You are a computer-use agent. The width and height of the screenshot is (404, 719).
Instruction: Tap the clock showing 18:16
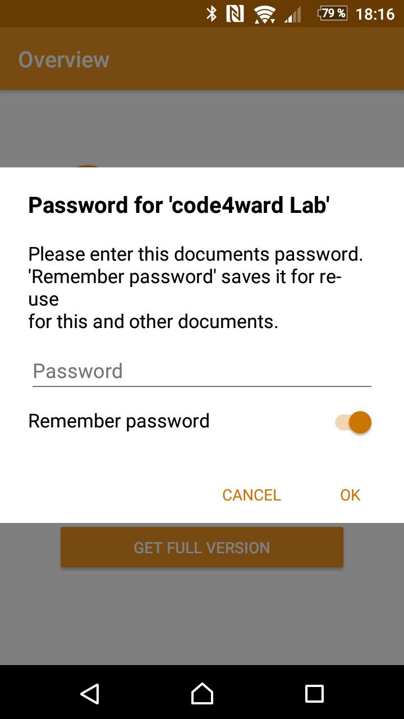coord(375,13)
